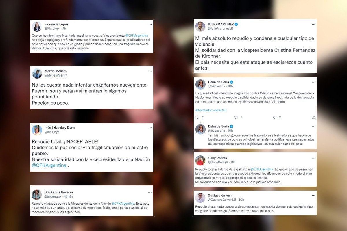Open @MenemMartin handle link
This screenshot has height=231, width=347.
pyautogui.click(x=56, y=75)
